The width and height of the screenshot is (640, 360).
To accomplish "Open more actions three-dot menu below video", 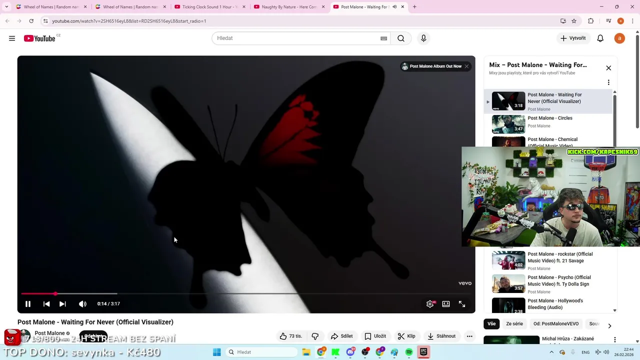I will 469,336.
